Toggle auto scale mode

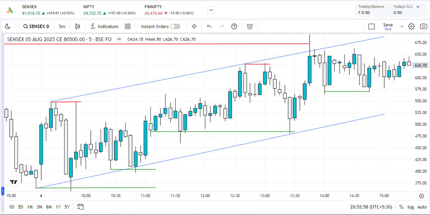421,207
